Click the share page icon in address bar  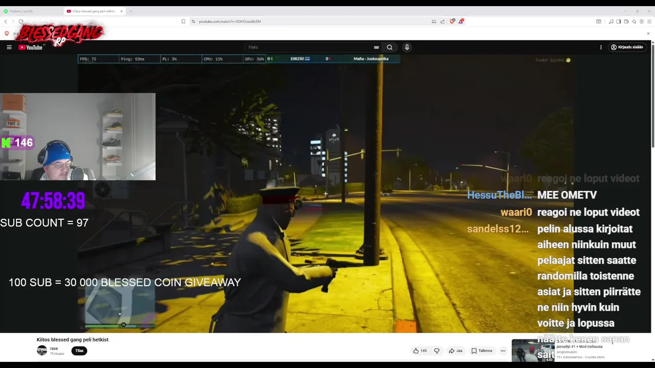pos(443,21)
